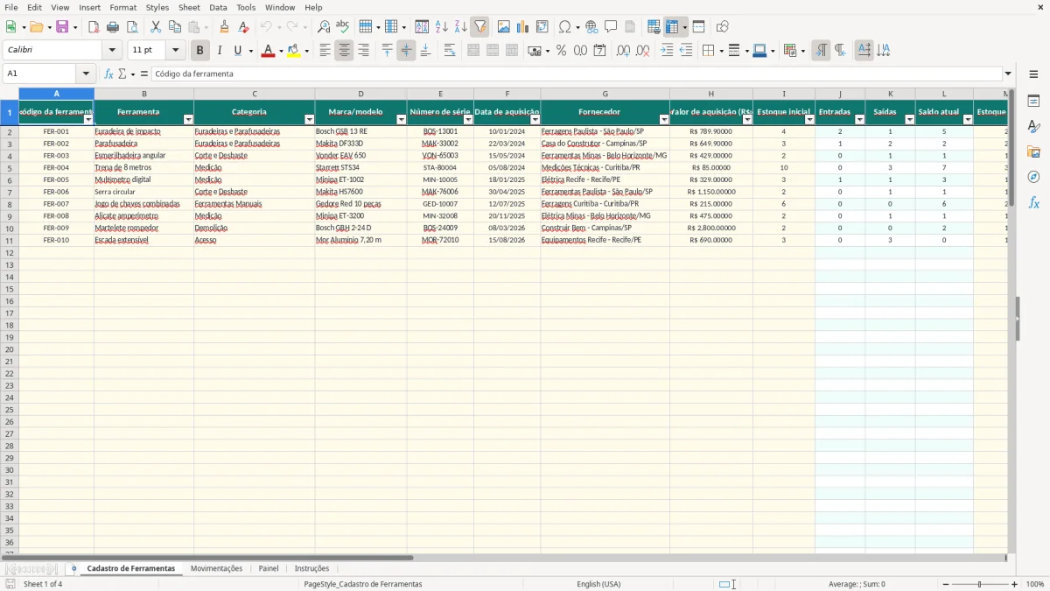Insert a comment using the speech bubble icon
This screenshot has height=591, width=1050.
pos(611,27)
